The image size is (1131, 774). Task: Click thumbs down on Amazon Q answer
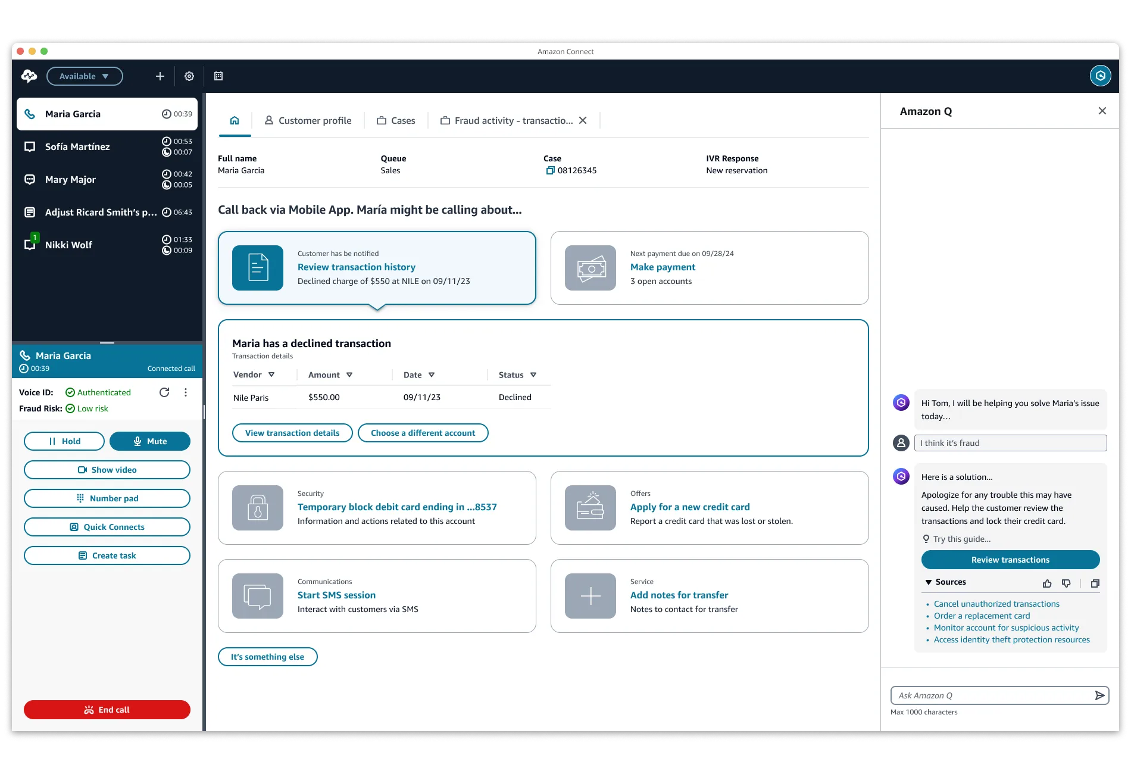pyautogui.click(x=1066, y=583)
